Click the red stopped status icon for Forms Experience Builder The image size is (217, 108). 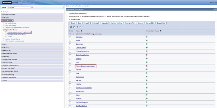[147, 66]
